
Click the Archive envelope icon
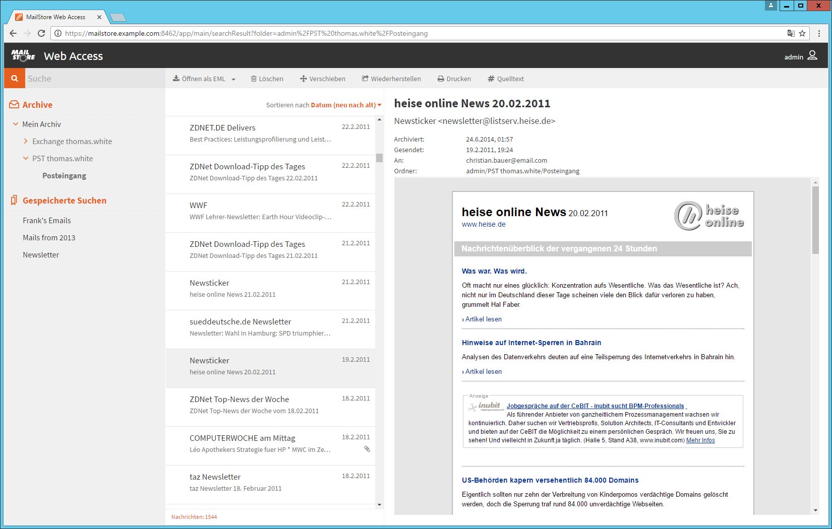[x=14, y=104]
